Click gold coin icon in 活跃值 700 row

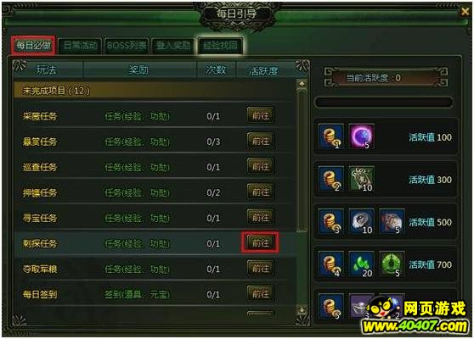(331, 264)
